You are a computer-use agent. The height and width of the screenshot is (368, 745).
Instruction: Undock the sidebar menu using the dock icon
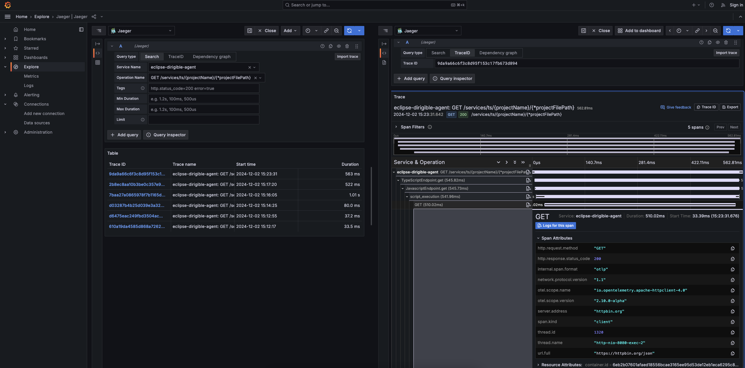(81, 29)
